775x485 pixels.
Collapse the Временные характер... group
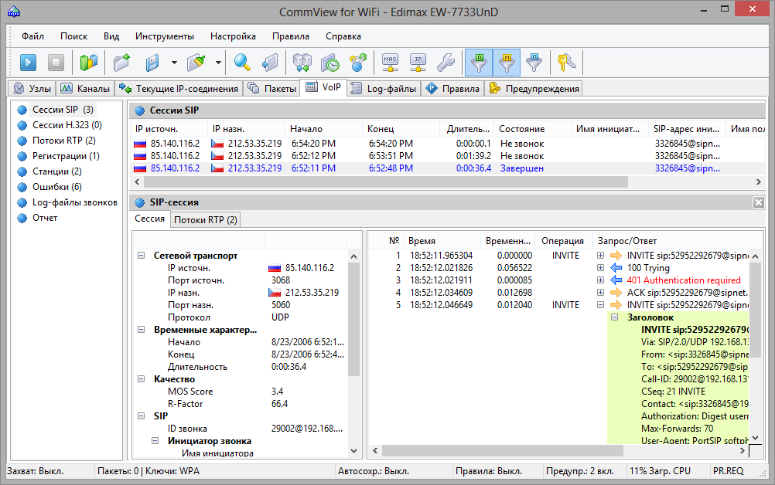click(142, 330)
